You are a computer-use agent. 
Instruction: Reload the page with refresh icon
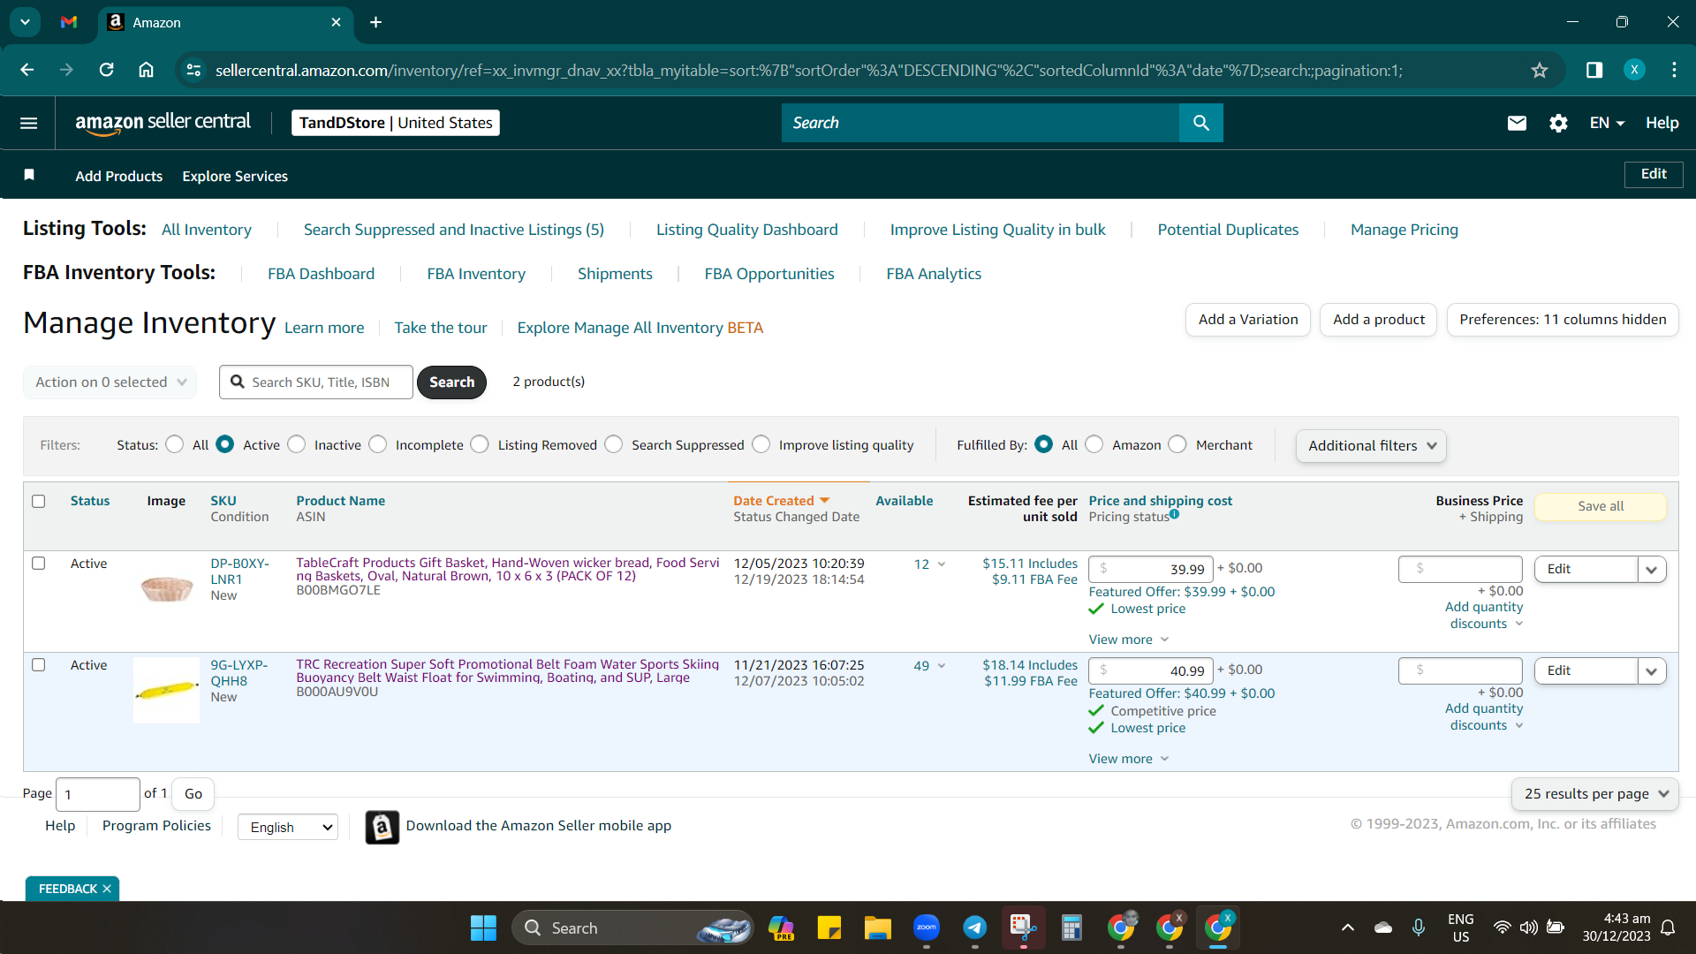point(106,70)
